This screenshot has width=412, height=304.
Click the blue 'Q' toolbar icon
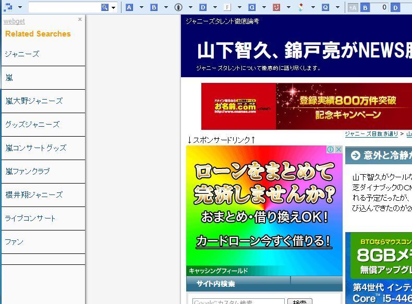325,7
